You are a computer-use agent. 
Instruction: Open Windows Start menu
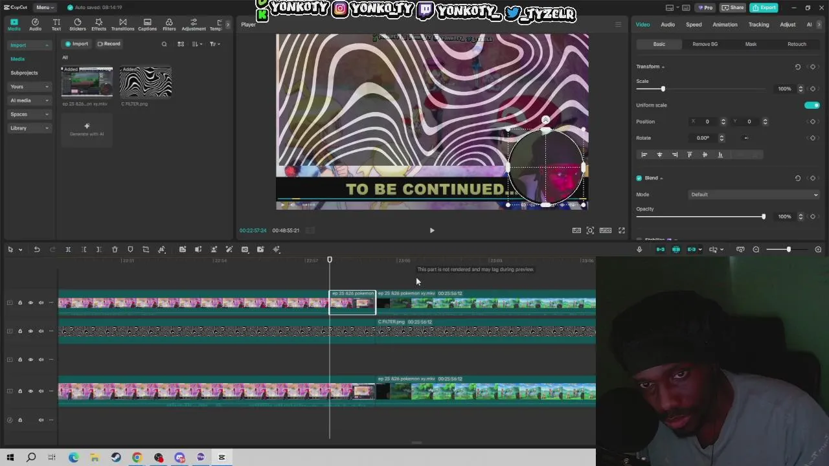[x=10, y=458]
